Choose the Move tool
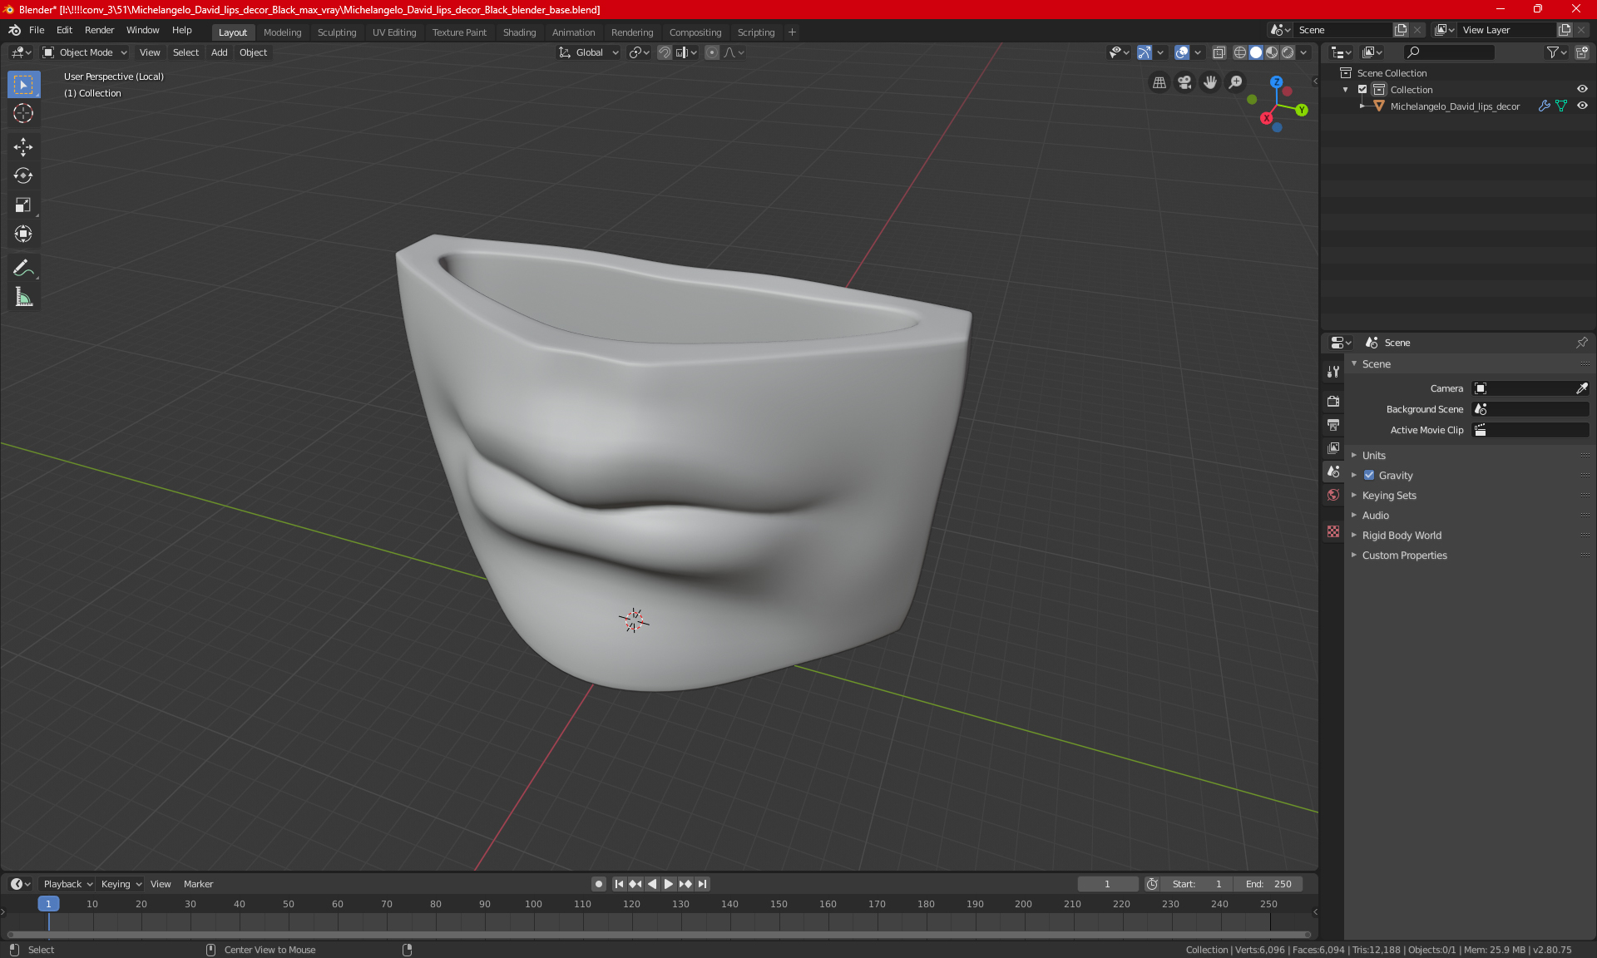The width and height of the screenshot is (1597, 958). (x=23, y=147)
